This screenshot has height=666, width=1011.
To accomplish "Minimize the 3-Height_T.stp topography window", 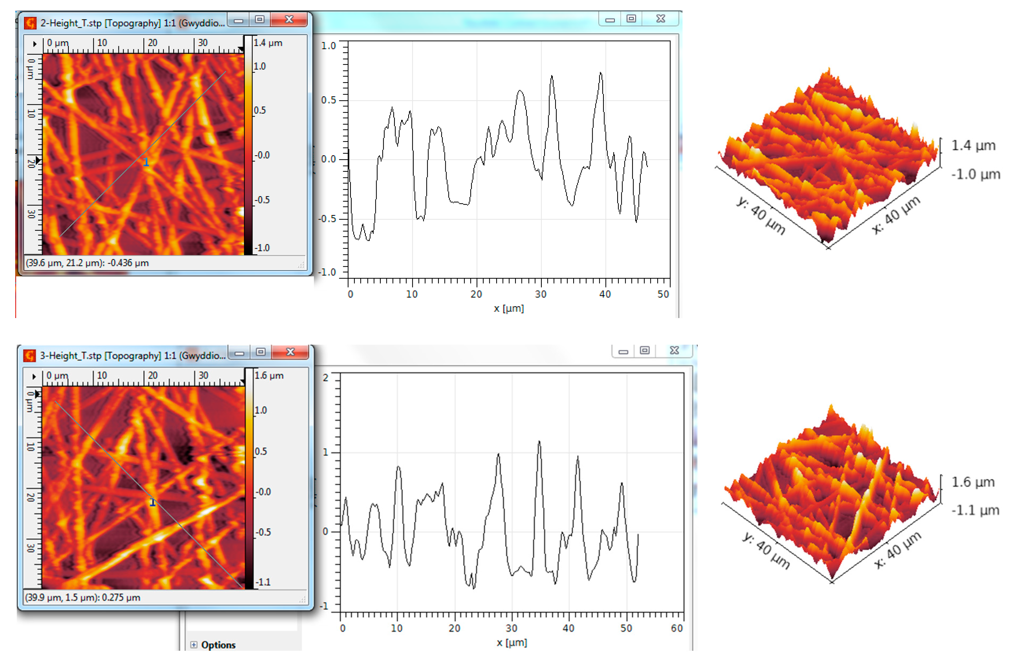I will 240,353.
